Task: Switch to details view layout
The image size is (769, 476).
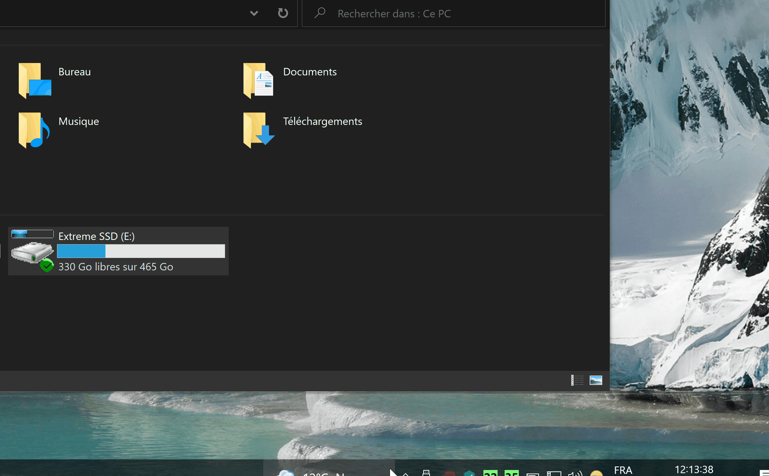Action: pyautogui.click(x=577, y=380)
